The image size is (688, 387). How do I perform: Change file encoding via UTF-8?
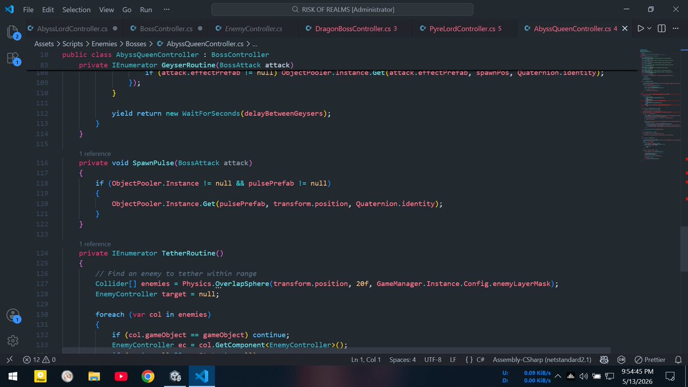pos(433,359)
